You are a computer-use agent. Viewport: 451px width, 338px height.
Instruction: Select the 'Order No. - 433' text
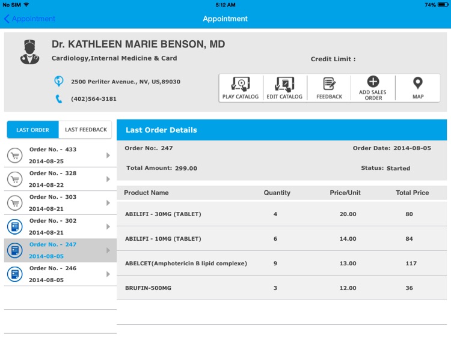(x=53, y=149)
